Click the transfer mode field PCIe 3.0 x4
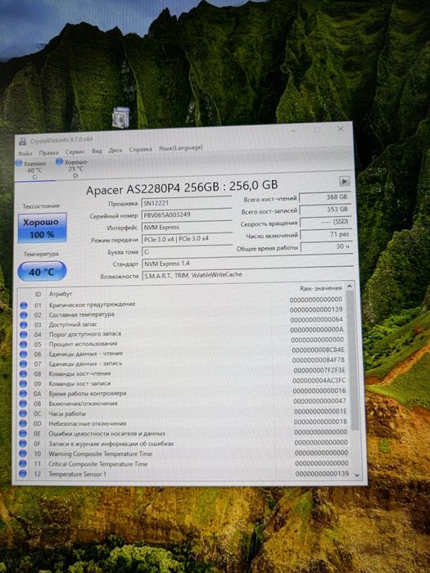The width and height of the screenshot is (430, 573). (x=187, y=239)
